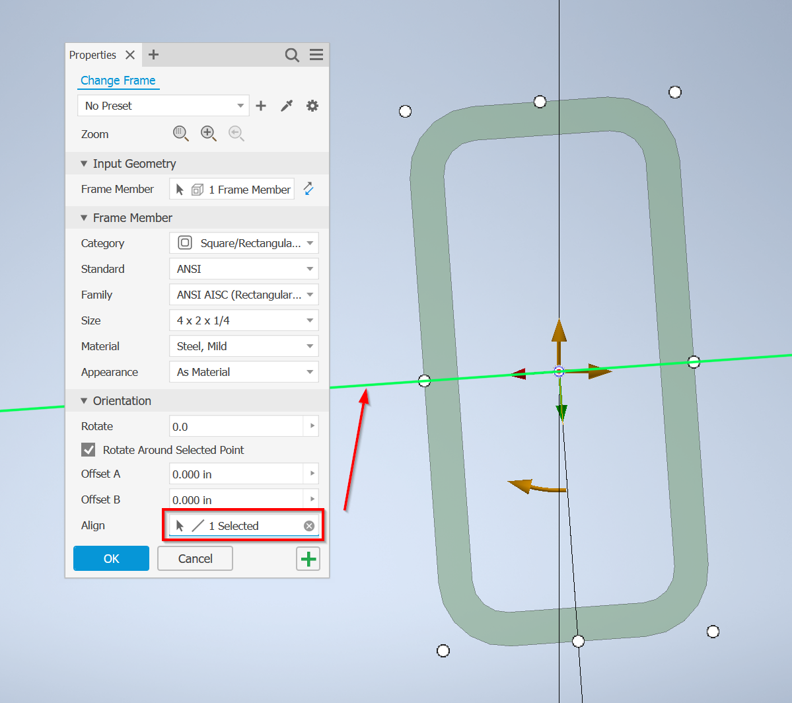Select the bottom-left corner placement point
792x703 pixels.
tap(443, 650)
